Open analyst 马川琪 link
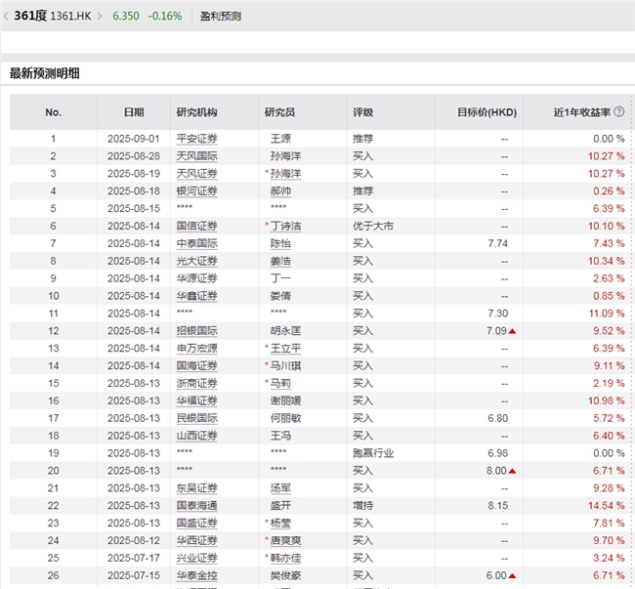 [x=285, y=366]
